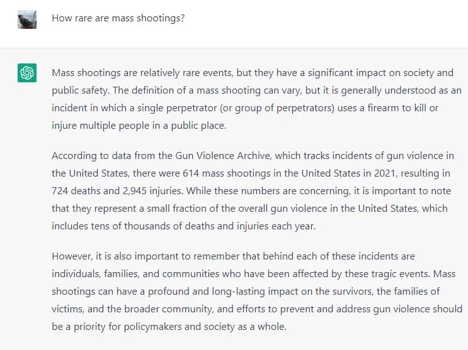Click the word "However" starting the last paragraph

[72, 256]
